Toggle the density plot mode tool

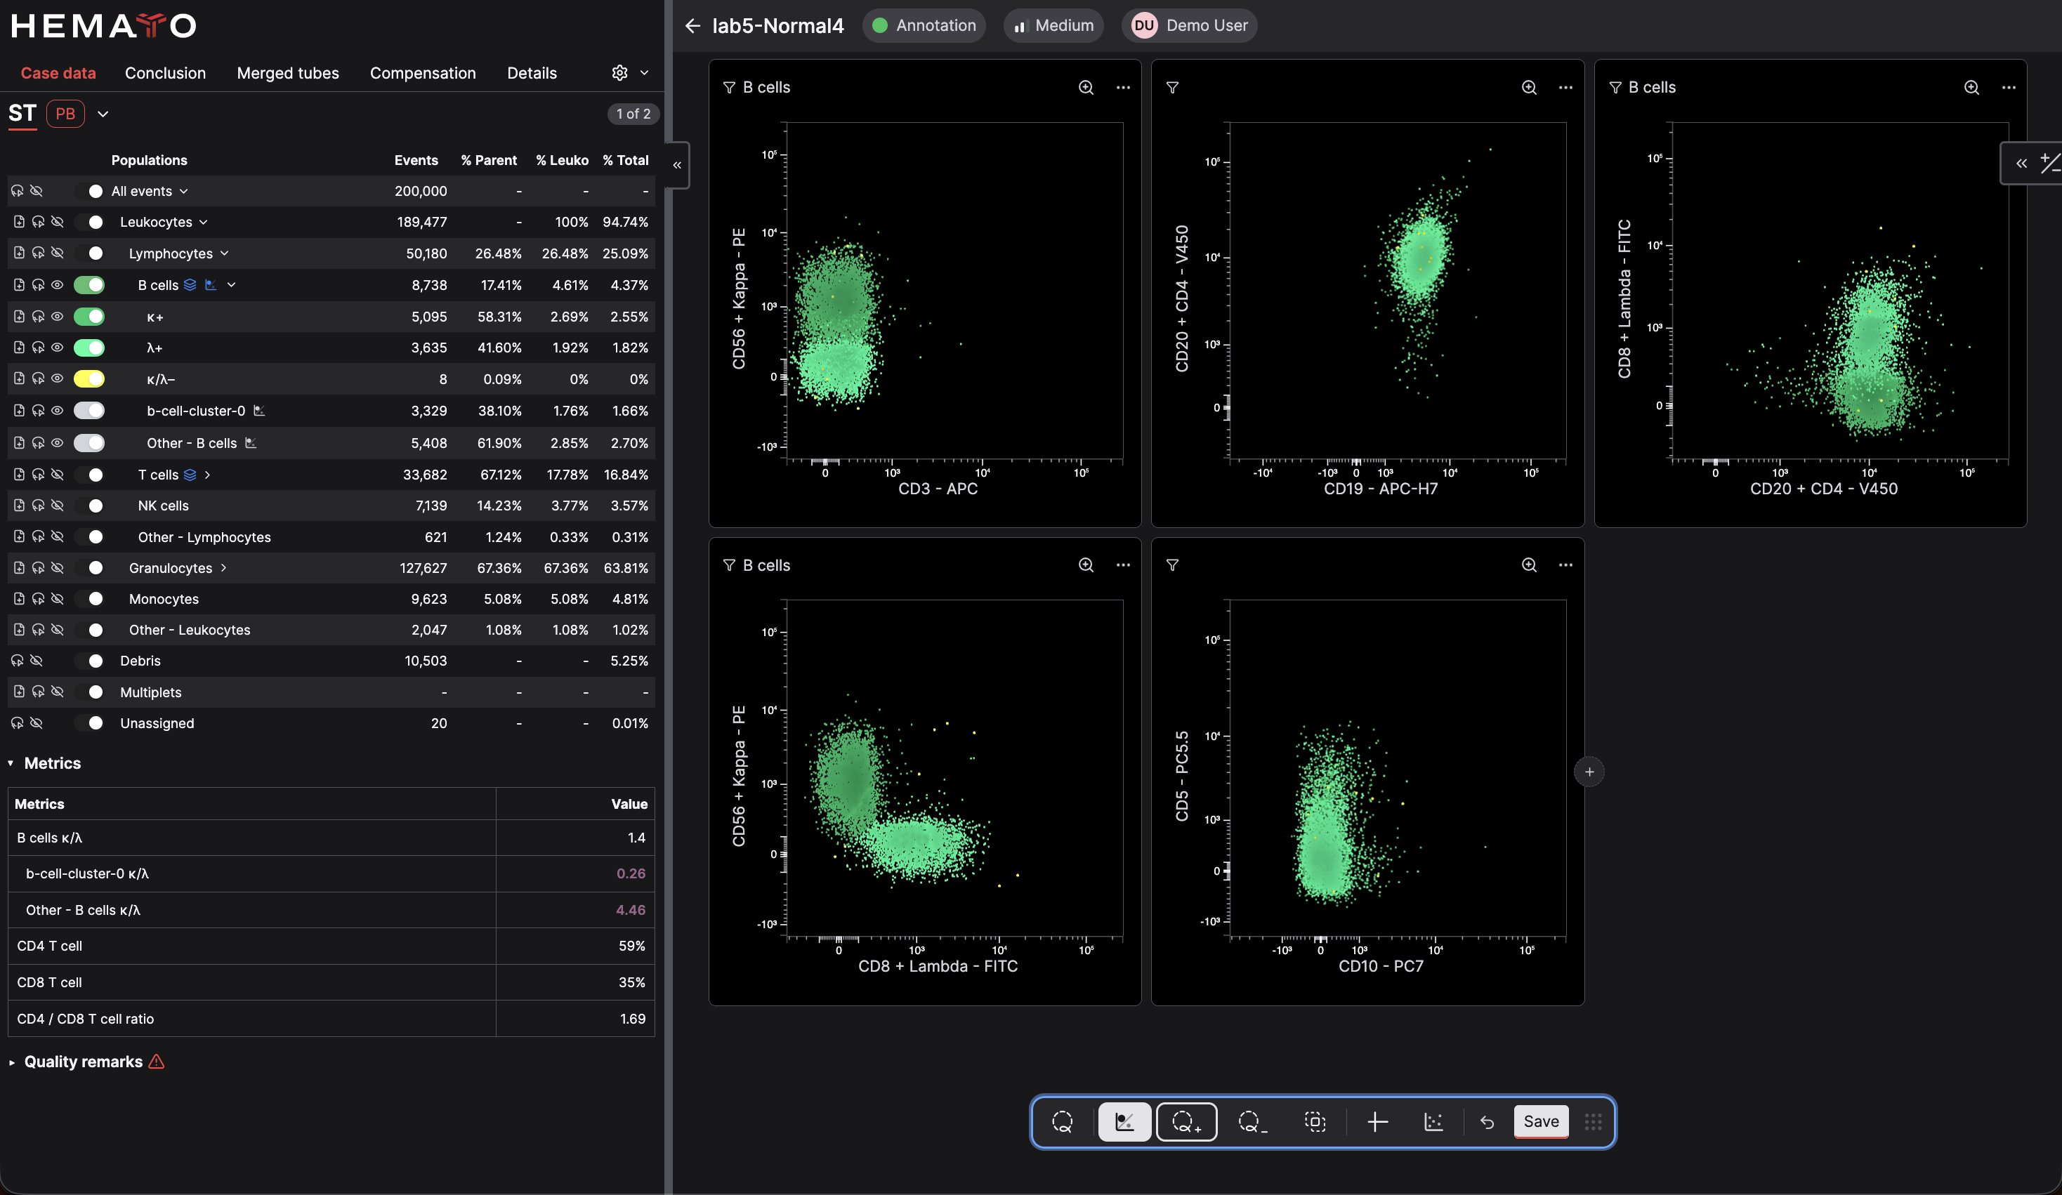pyautogui.click(x=1124, y=1121)
